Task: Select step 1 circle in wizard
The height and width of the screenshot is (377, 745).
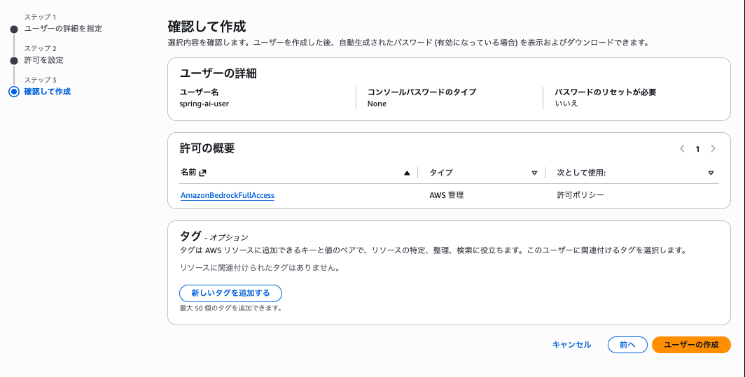Action: 14,29
